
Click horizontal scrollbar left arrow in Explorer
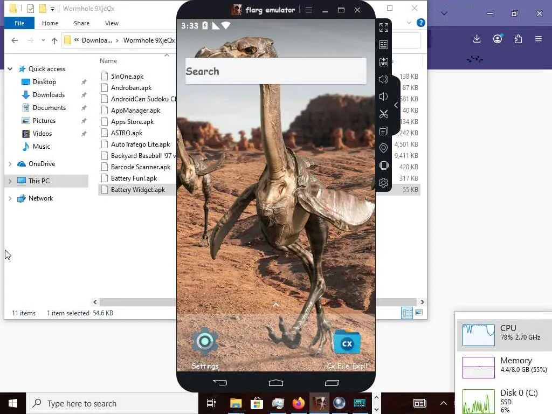tap(95, 302)
